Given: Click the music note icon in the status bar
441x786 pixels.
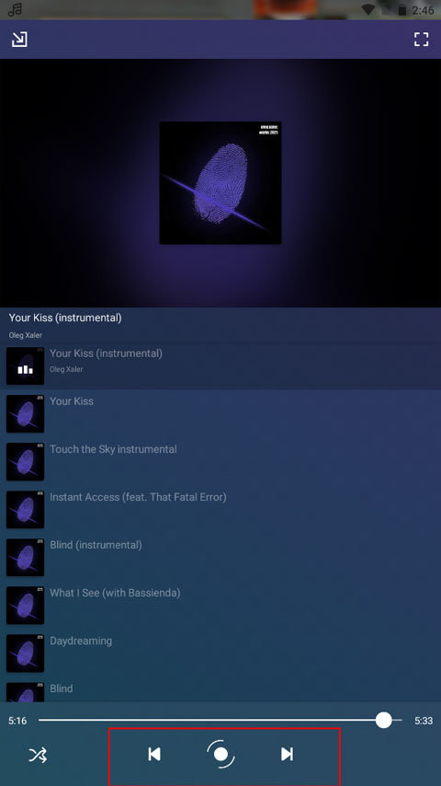Looking at the screenshot, I should coord(16,9).
